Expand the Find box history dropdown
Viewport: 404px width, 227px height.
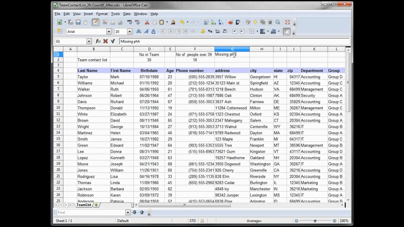coord(128,212)
